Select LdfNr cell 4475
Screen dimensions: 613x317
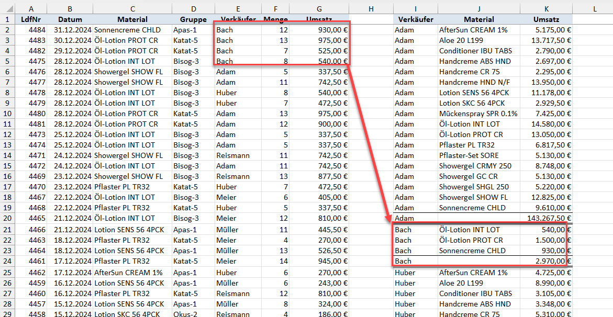pyautogui.click(x=31, y=61)
